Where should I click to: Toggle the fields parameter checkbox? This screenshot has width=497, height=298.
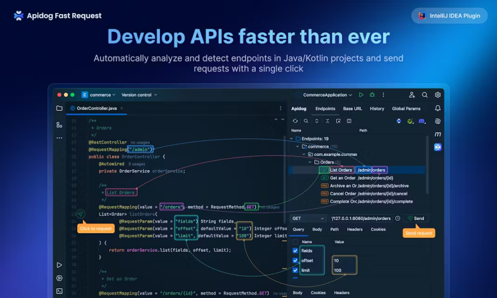(295, 251)
